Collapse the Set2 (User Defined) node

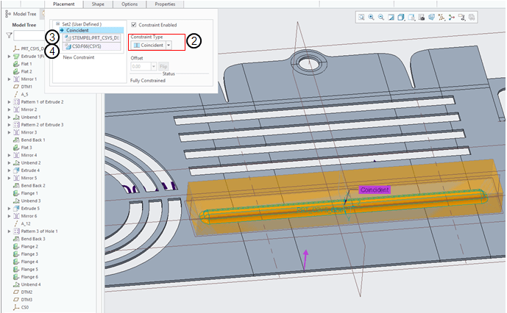tap(57, 24)
